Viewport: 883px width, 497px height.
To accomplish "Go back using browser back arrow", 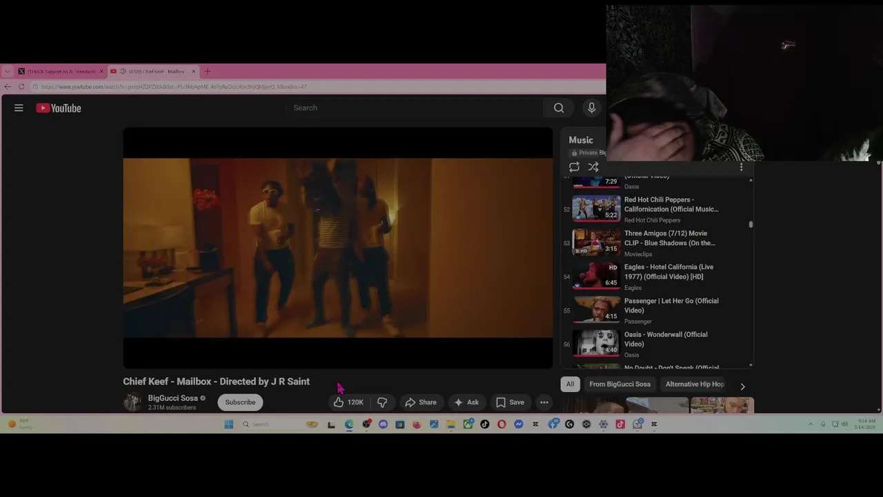I will tap(7, 86).
